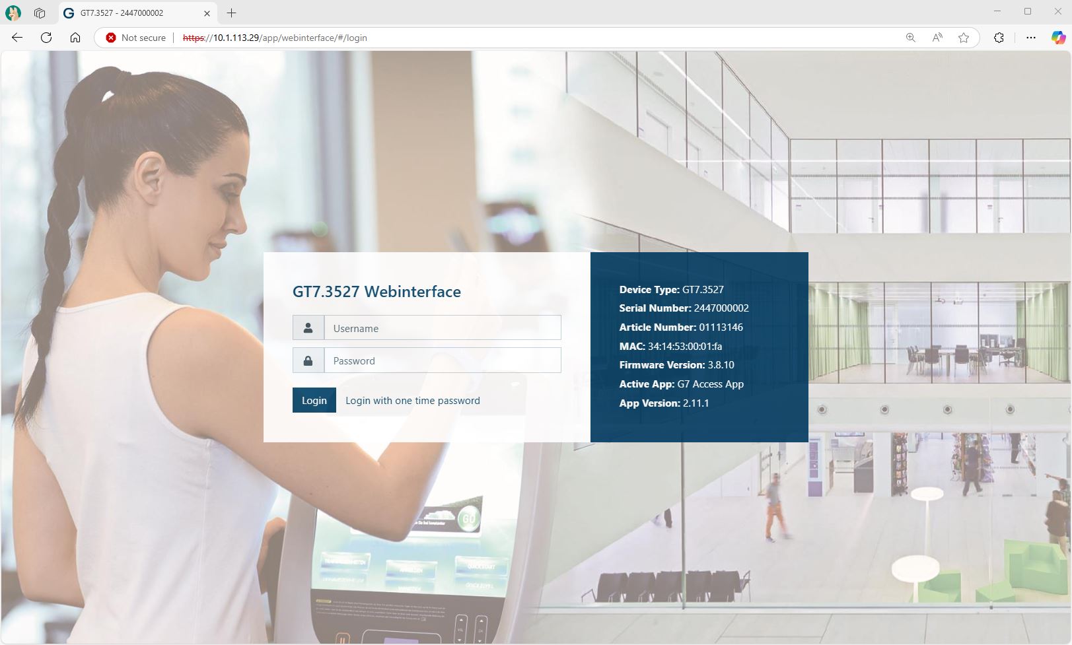This screenshot has height=645, width=1072.
Task: Select Active App G7 Access App text
Action: pos(682,384)
